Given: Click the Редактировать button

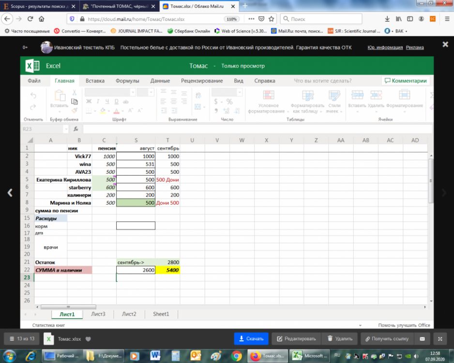Looking at the screenshot, I should click(x=293, y=339).
